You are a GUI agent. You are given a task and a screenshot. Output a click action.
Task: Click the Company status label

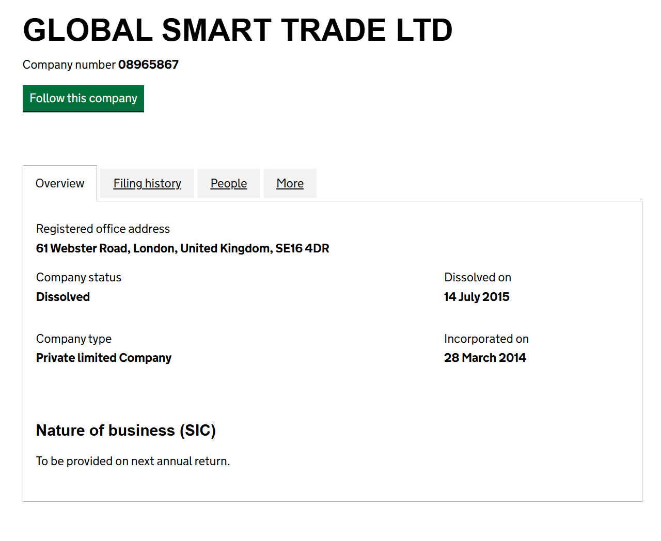78,277
